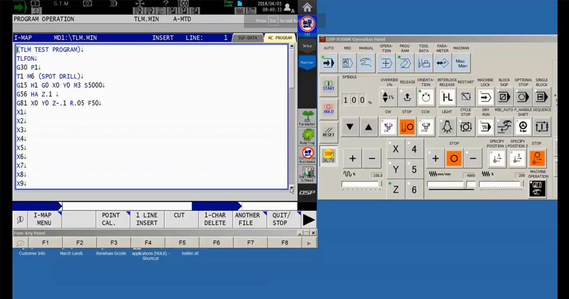
Task: Toggle Single Block mode
Action: pyautogui.click(x=541, y=97)
